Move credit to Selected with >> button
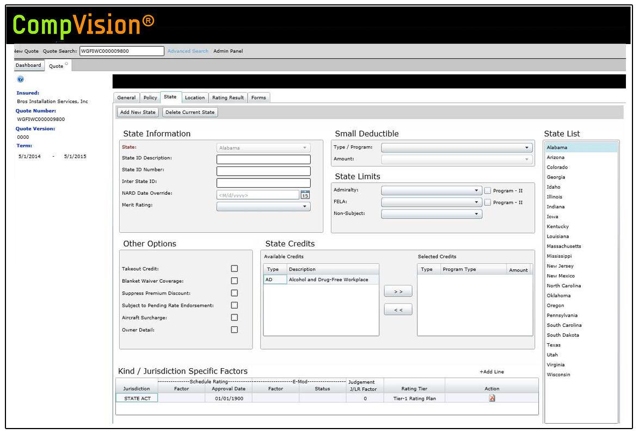 click(398, 292)
